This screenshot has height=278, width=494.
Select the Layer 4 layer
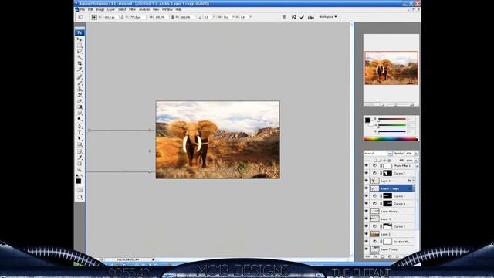(393, 219)
